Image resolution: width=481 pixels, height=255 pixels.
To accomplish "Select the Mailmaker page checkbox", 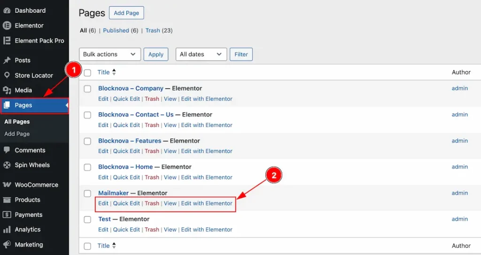I will click(x=87, y=193).
